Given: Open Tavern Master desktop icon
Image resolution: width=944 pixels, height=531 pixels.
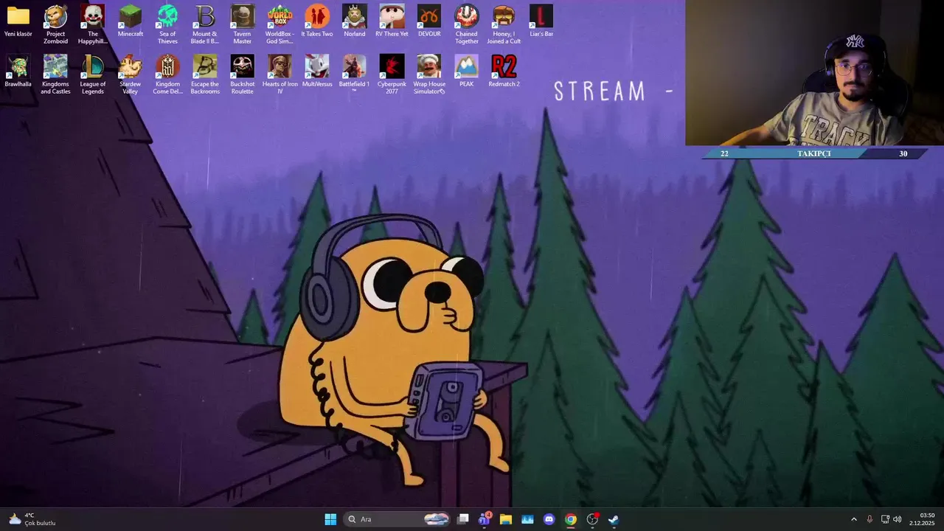Looking at the screenshot, I should pos(242,24).
